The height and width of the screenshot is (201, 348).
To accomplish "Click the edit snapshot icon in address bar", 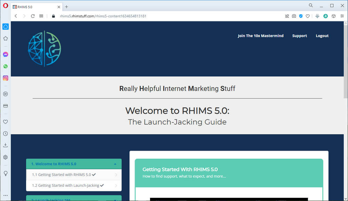I will tap(287, 16).
